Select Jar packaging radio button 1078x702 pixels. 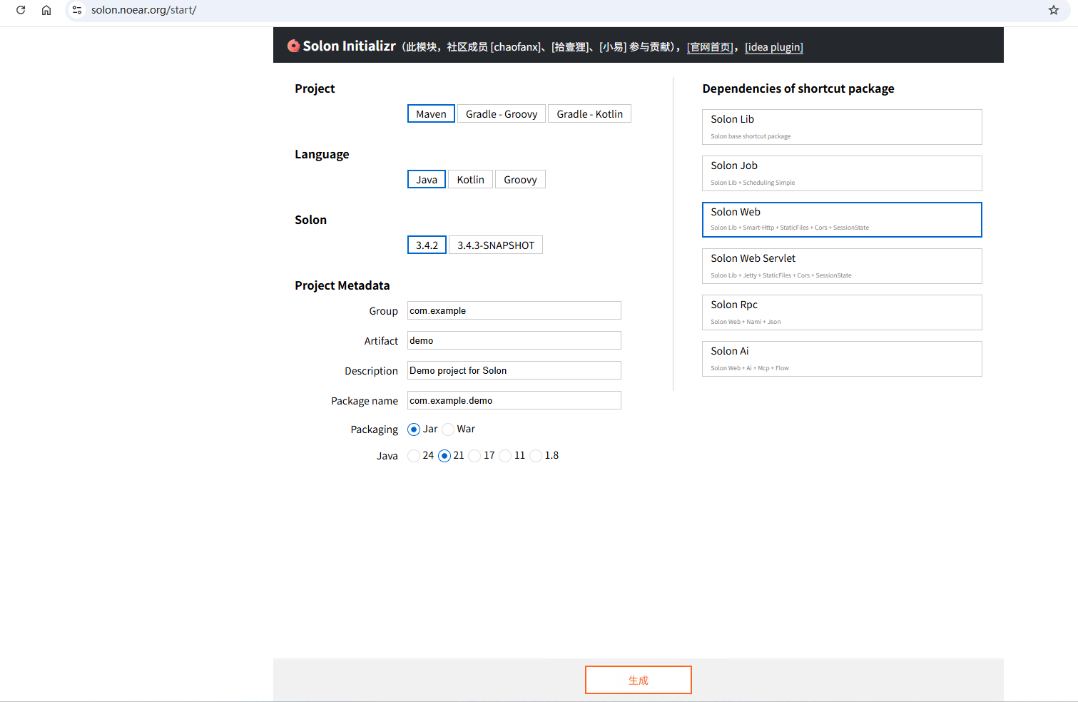point(414,429)
